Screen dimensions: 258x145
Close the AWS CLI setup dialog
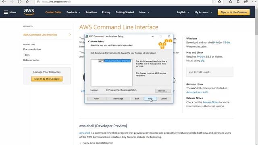coord(169,36)
